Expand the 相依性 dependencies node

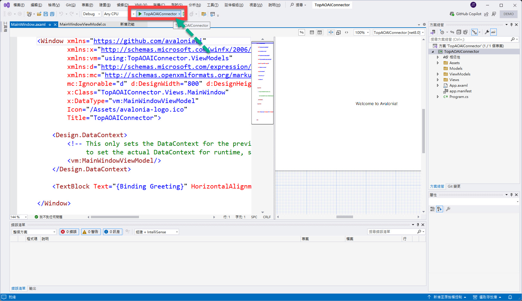pos(438,57)
